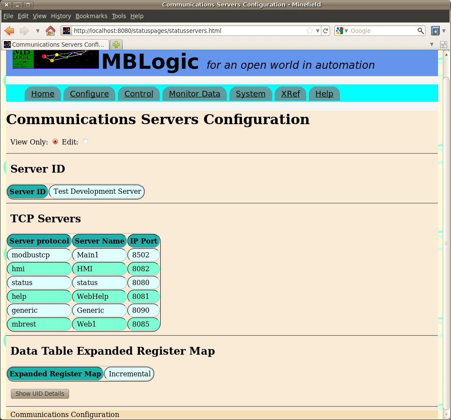Click the modbustcp protocol cell

pos(39,255)
